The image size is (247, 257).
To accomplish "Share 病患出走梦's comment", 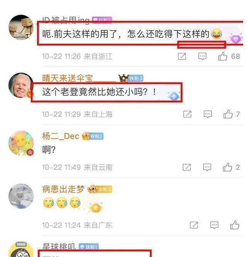I will pos(194,225).
